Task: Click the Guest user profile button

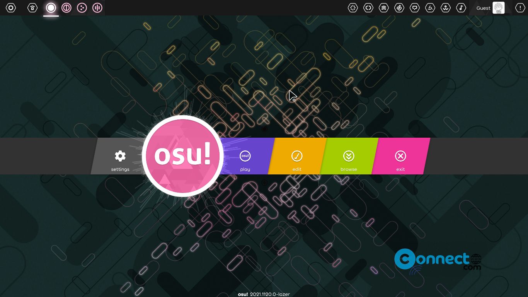Action: [x=491, y=8]
